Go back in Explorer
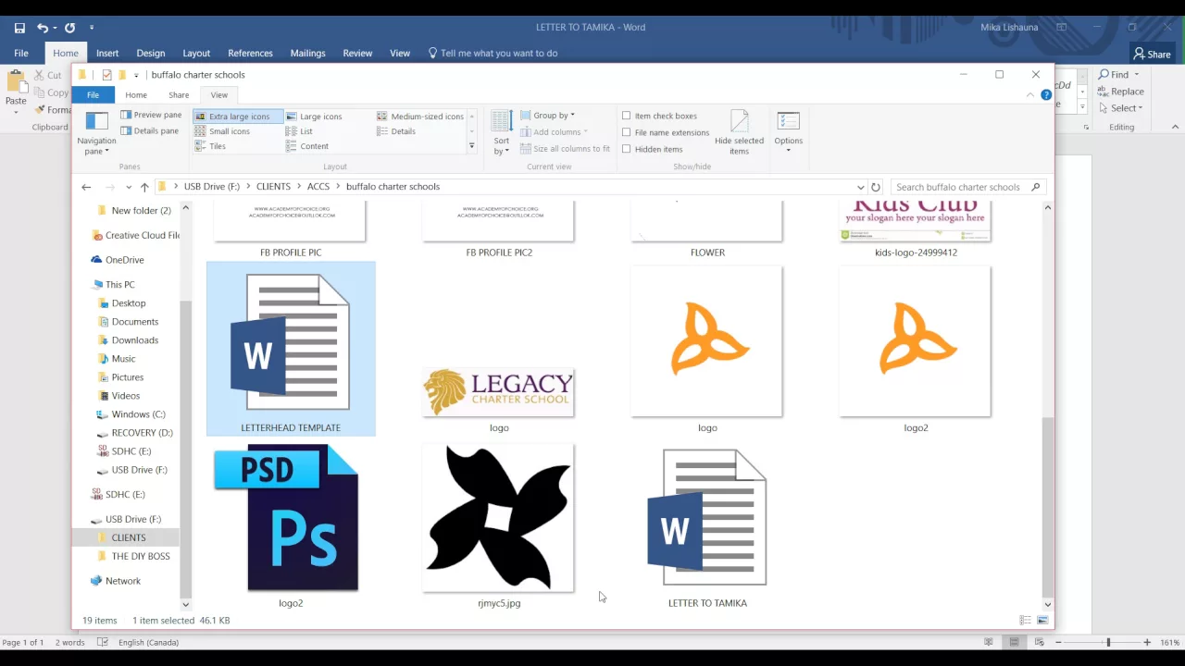 [x=86, y=187]
